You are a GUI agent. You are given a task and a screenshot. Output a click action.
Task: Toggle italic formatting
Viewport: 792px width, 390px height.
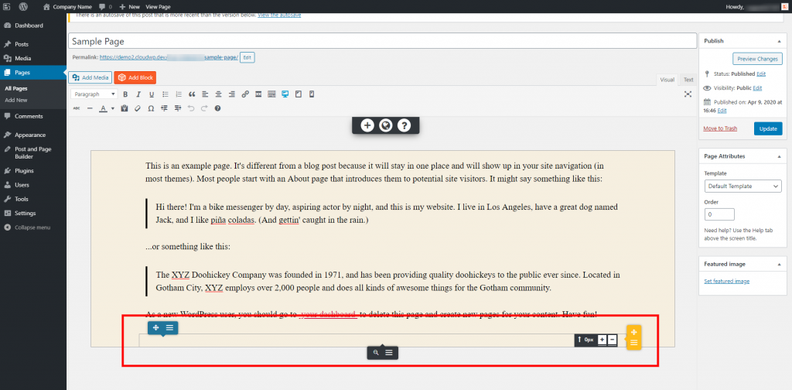[138, 94]
